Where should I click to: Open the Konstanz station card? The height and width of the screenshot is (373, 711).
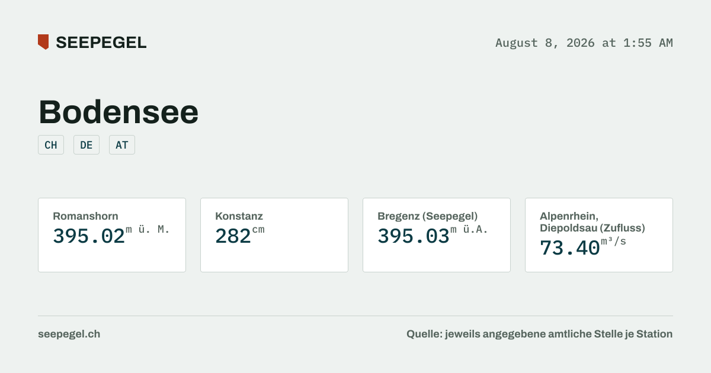[274, 235]
